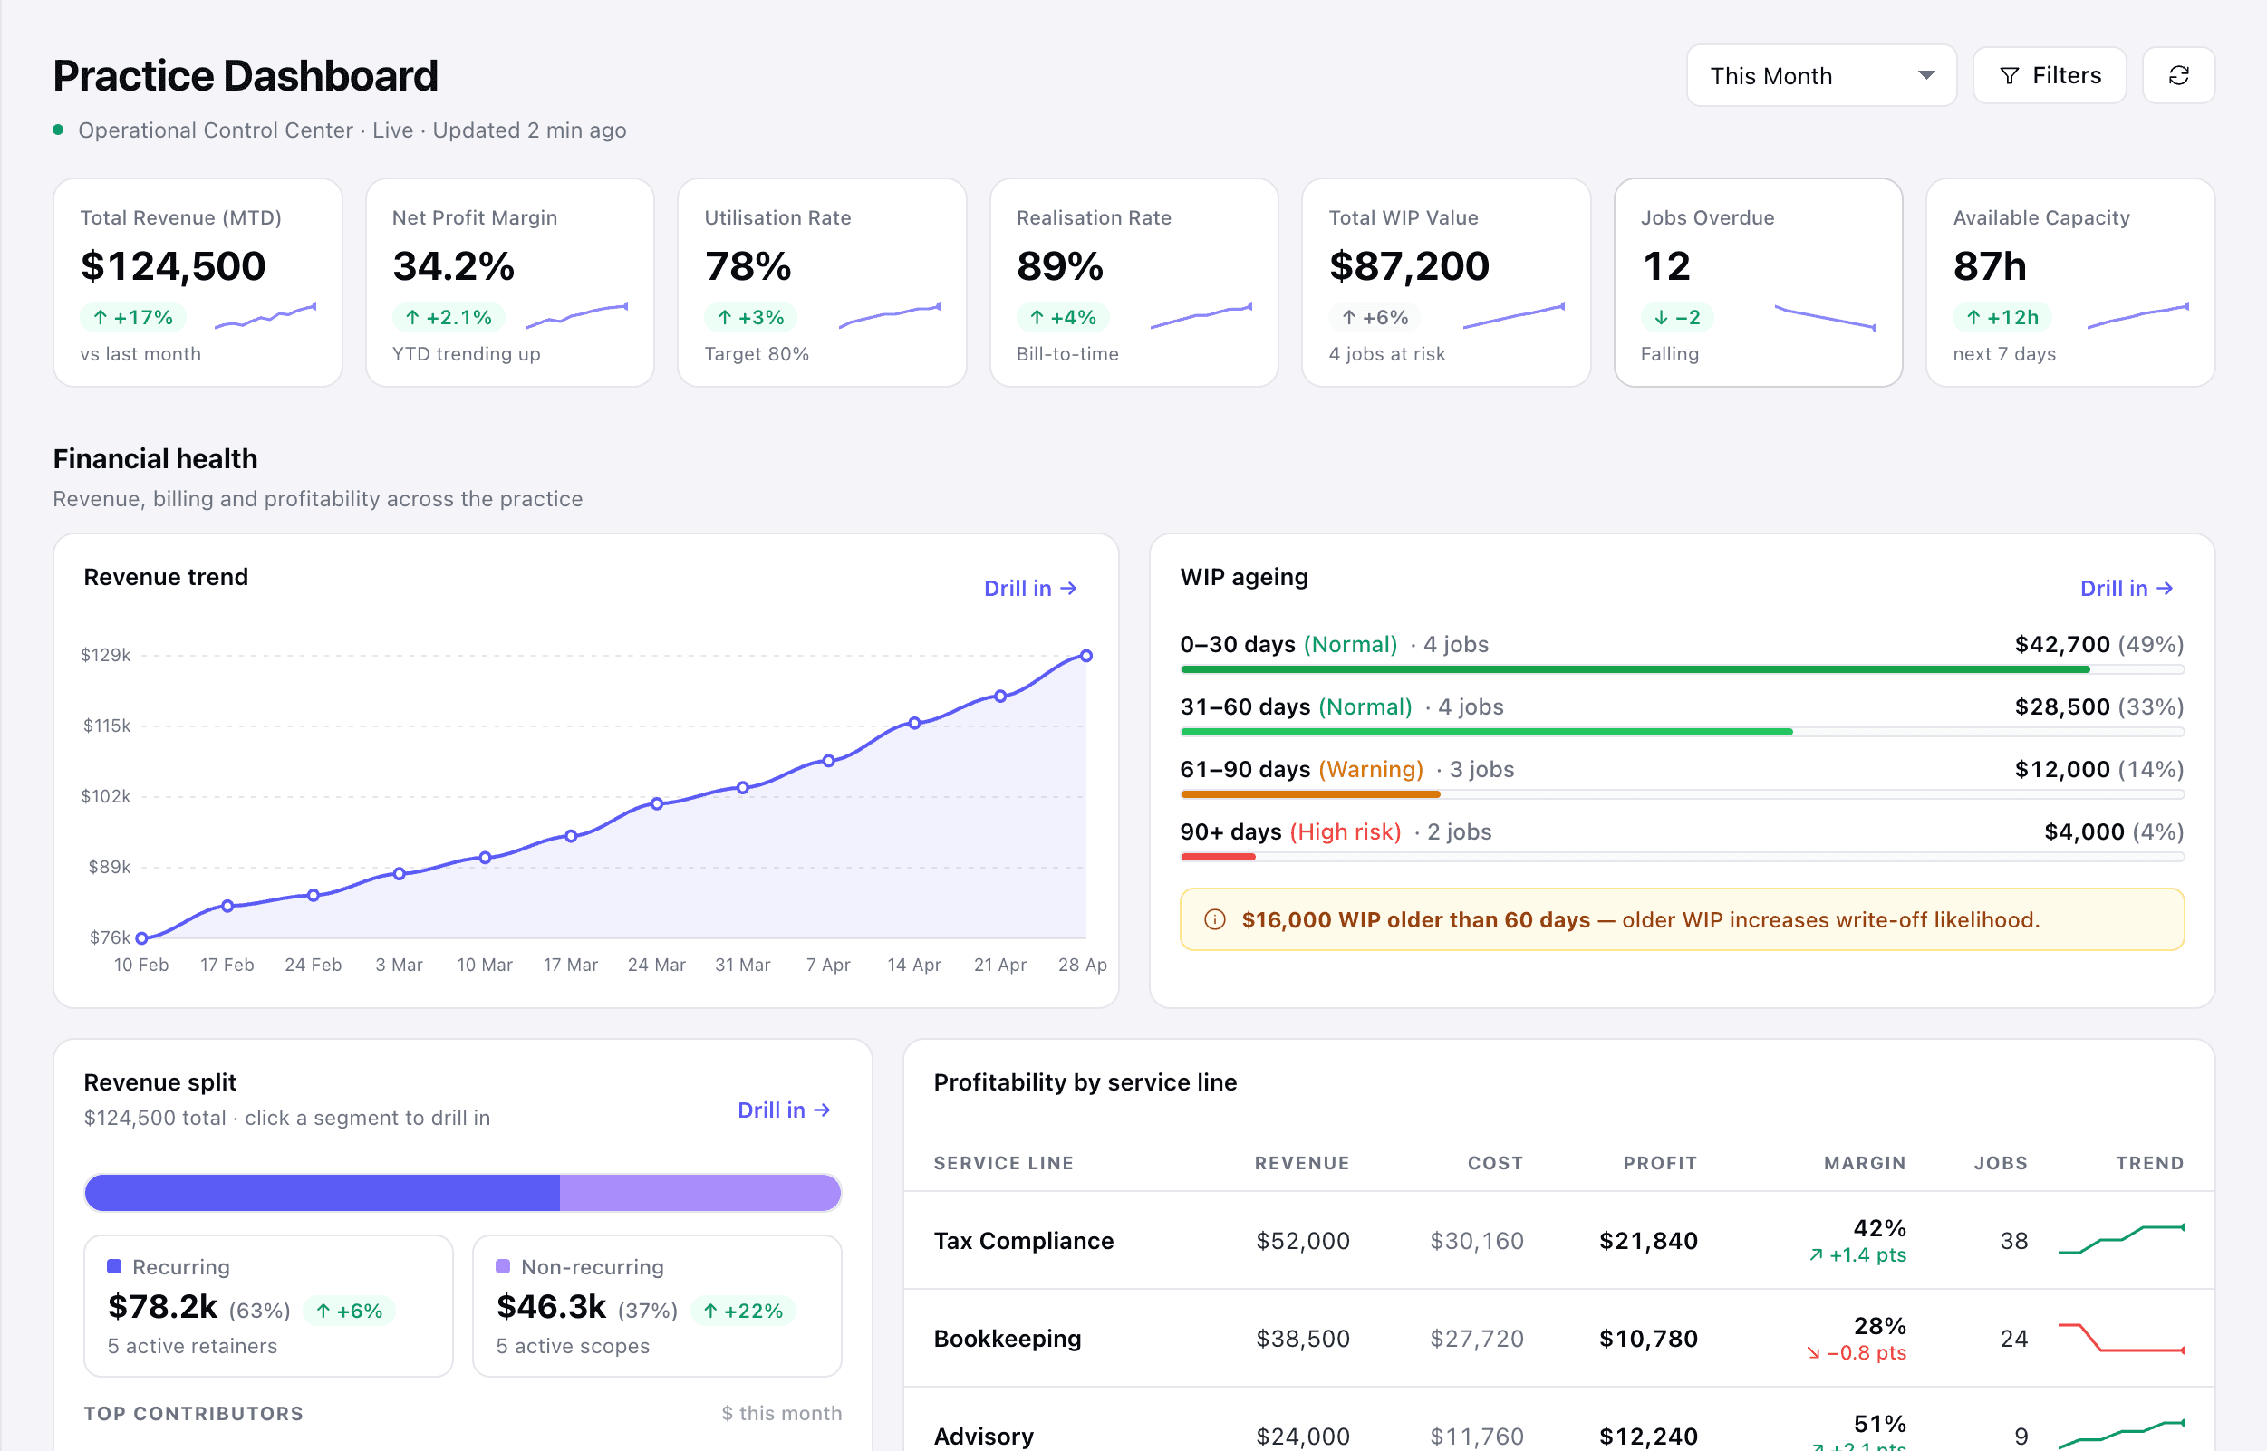
Task: Select the Utilisation Rate card
Action: coord(822,283)
